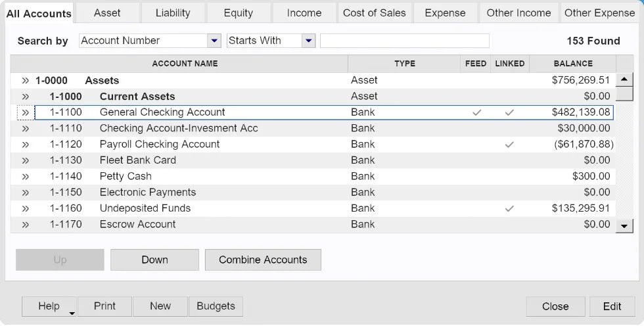Open detail arrow for Electronic Payments
The height and width of the screenshot is (326, 644).
pyautogui.click(x=26, y=193)
